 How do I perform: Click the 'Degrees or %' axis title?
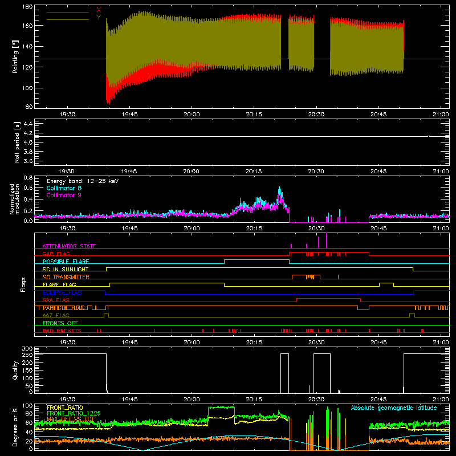pyautogui.click(x=15, y=427)
